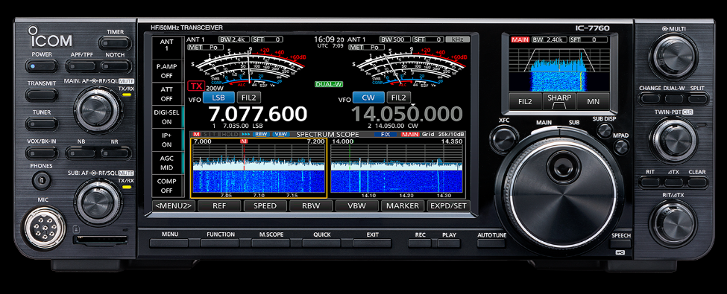Tap the red TX indicator

click(x=195, y=86)
